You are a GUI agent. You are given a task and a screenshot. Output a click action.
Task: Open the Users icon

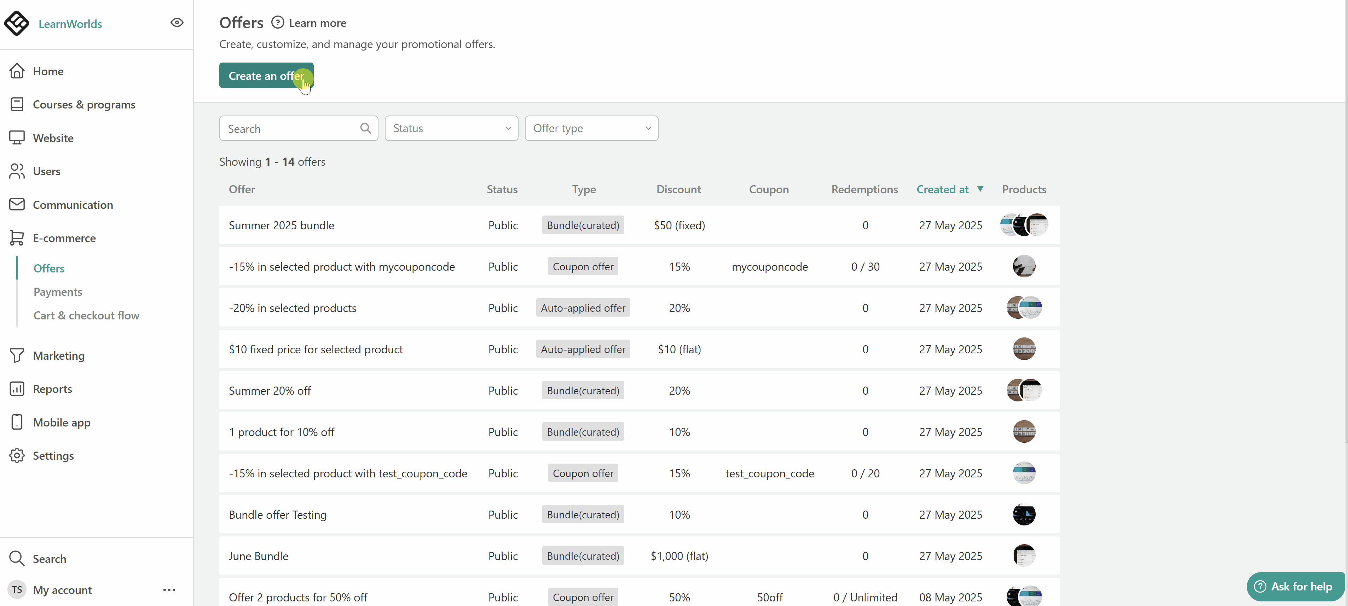tap(17, 171)
